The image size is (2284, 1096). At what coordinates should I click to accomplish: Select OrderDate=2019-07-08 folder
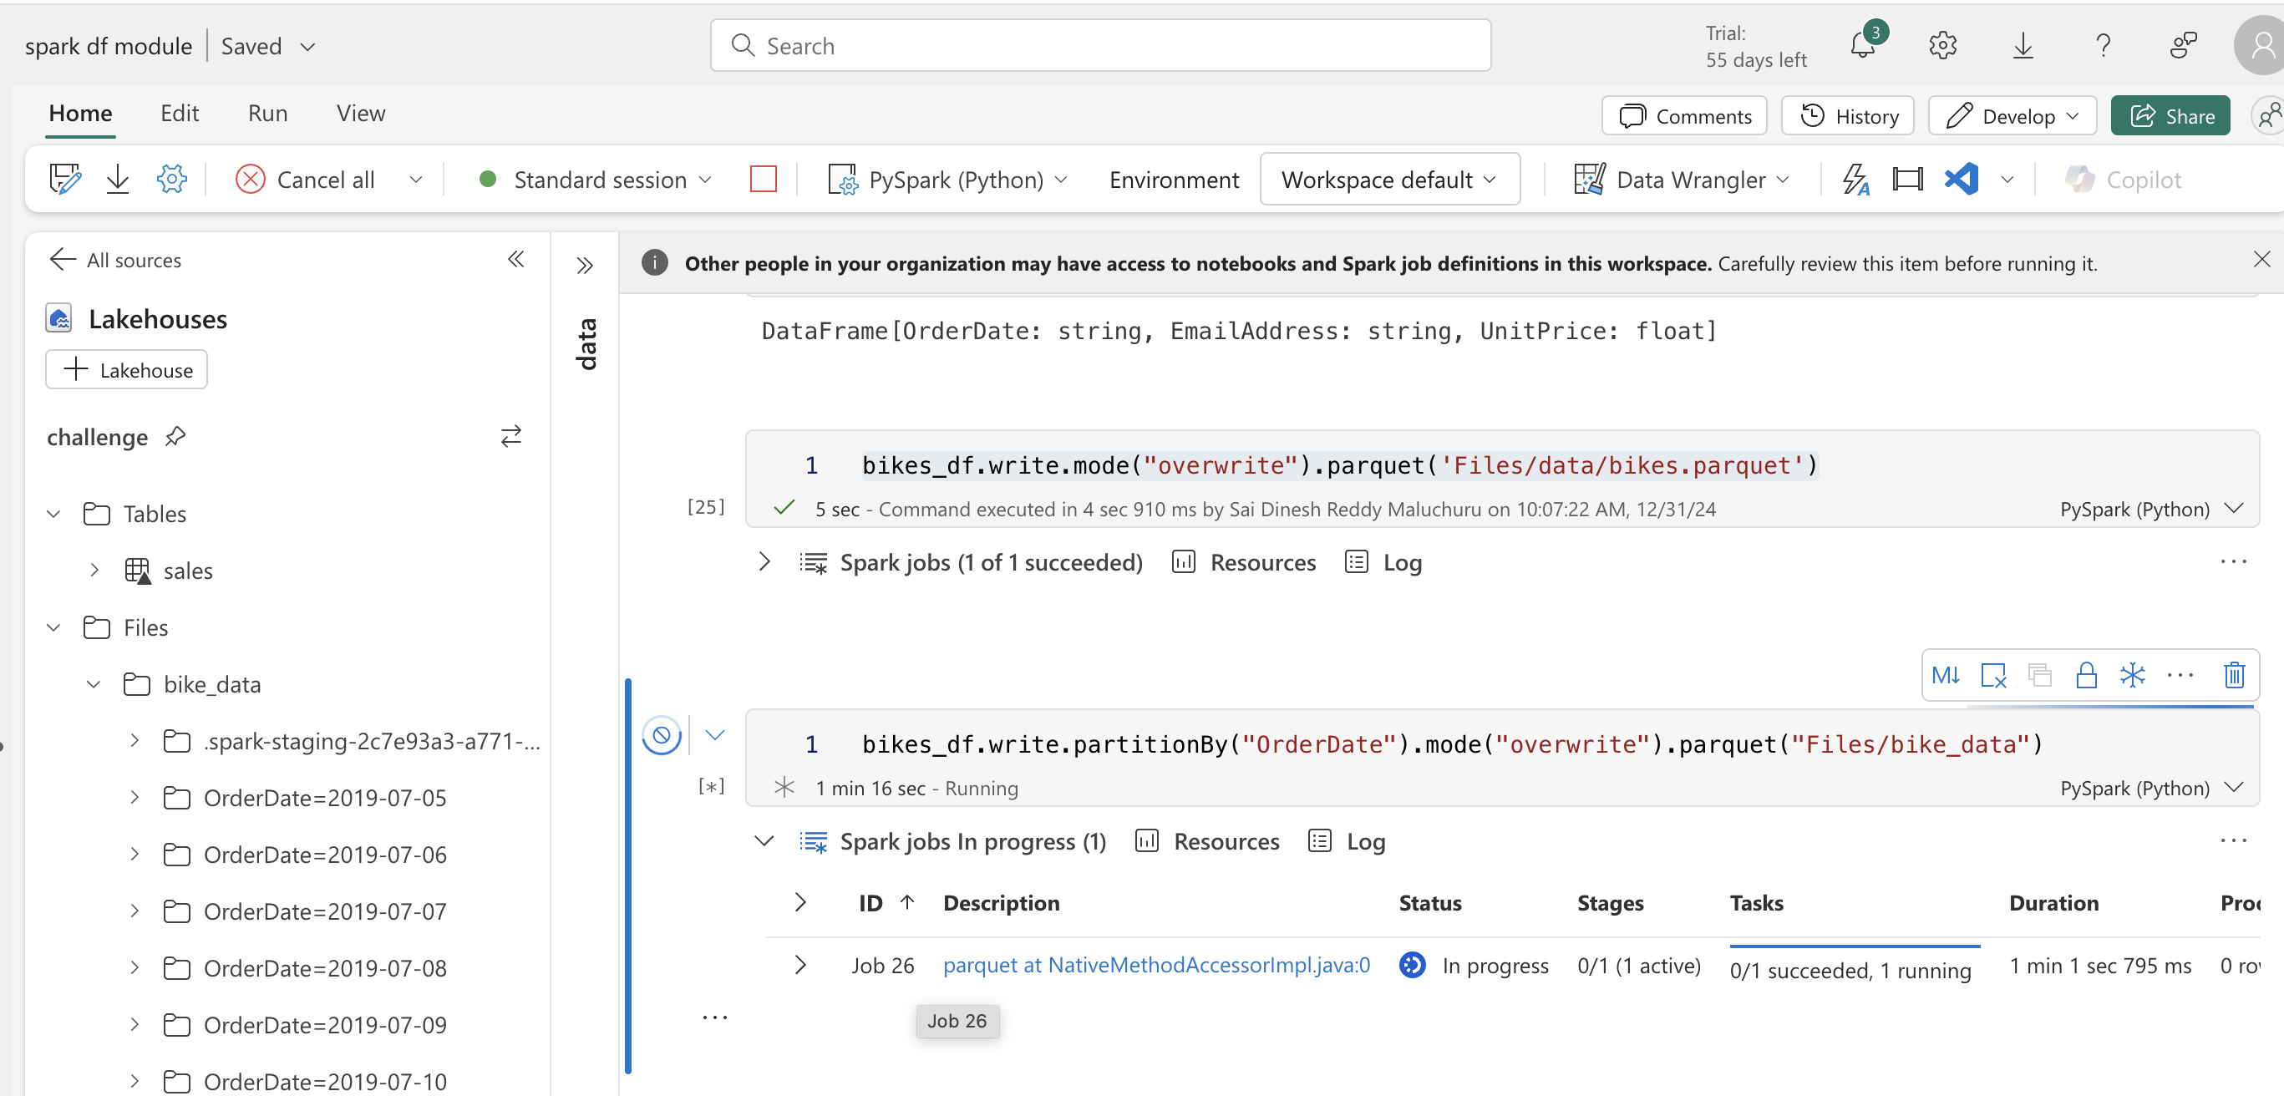coord(324,967)
